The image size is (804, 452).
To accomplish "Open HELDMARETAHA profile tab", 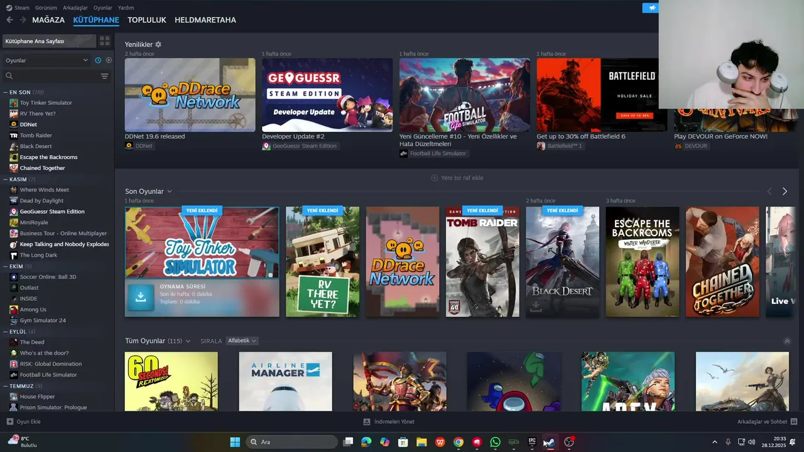I will coord(205,20).
